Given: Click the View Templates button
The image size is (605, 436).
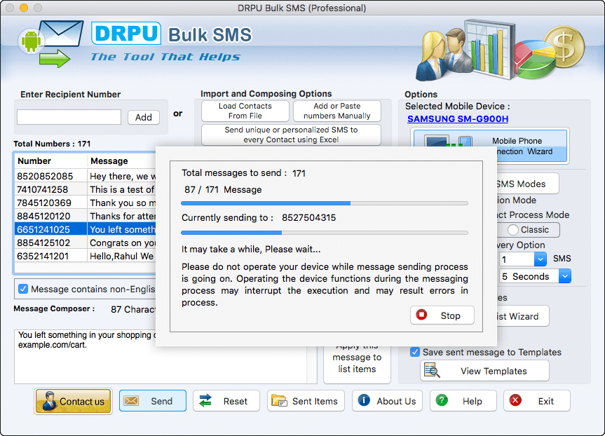Looking at the screenshot, I should (x=484, y=371).
